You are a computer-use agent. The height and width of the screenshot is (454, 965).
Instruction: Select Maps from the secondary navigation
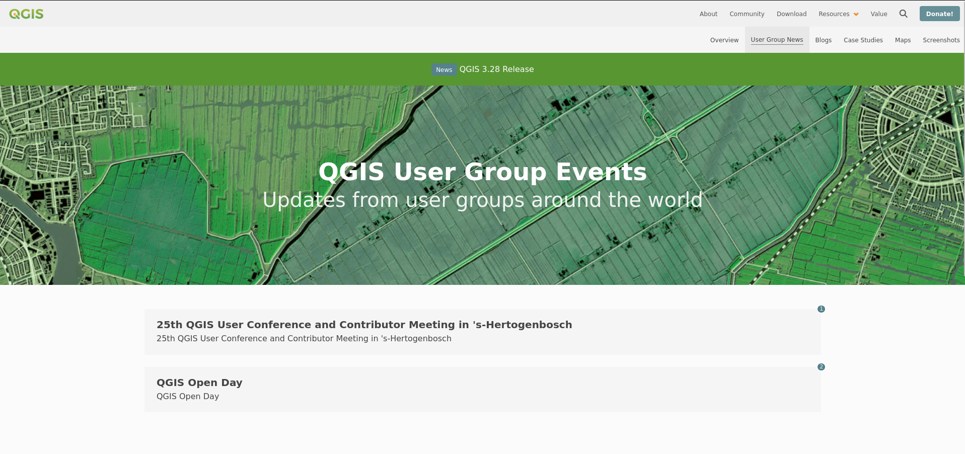[903, 40]
